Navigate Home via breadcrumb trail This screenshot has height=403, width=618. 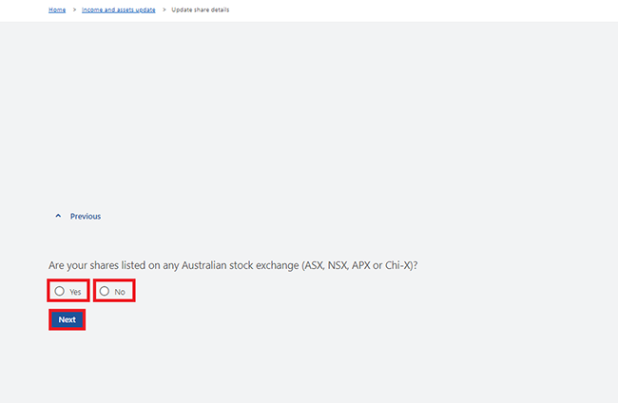click(57, 10)
